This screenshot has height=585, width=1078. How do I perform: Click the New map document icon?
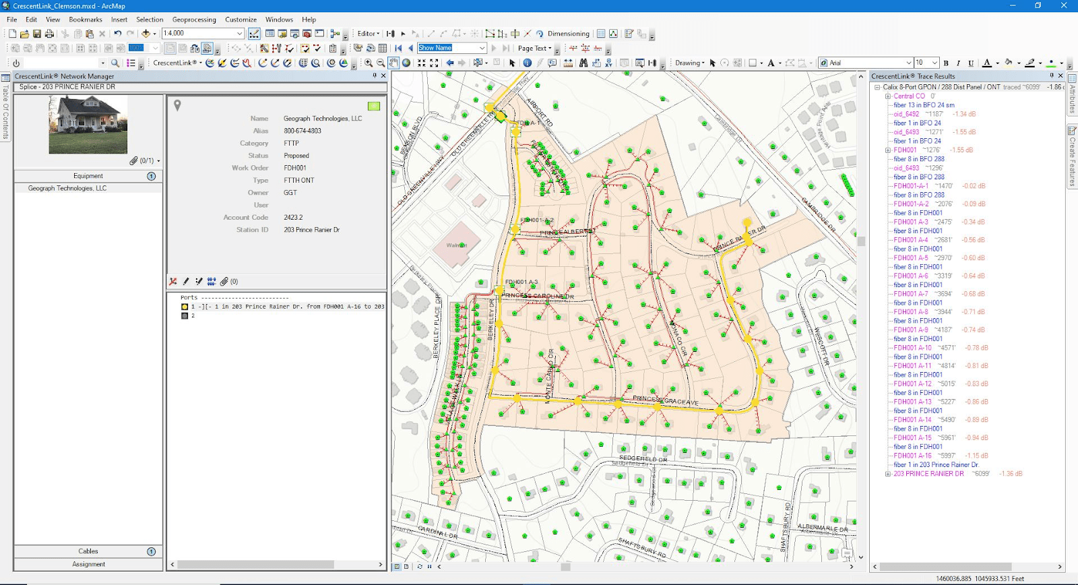(x=12, y=34)
